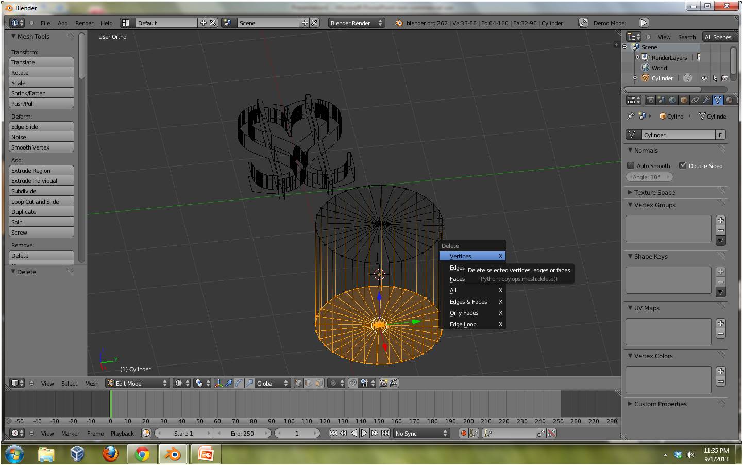Delete the Scene (X next to Scene field)
This screenshot has width=743, height=465.
[x=315, y=23]
